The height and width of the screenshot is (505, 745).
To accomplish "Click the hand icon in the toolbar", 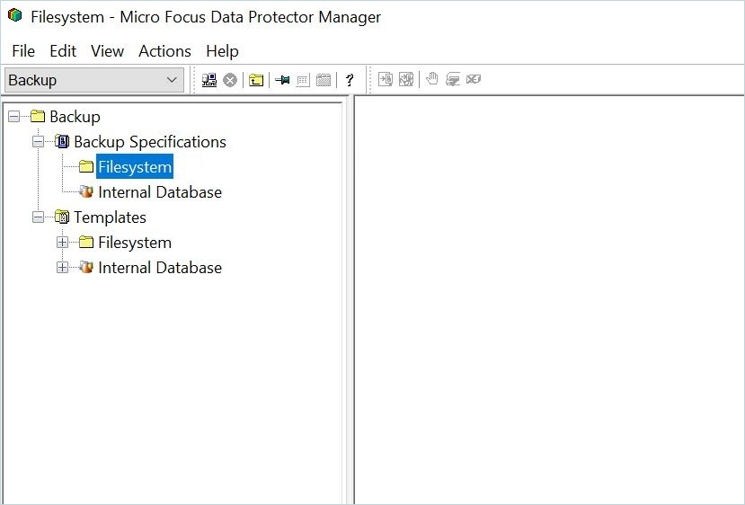I will coord(431,79).
